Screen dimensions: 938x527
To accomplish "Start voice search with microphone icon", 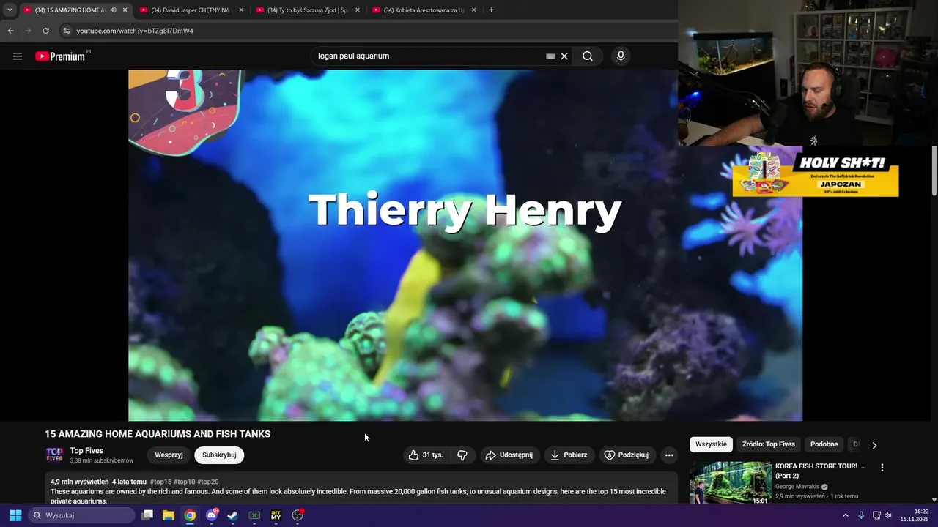I will pos(621,56).
